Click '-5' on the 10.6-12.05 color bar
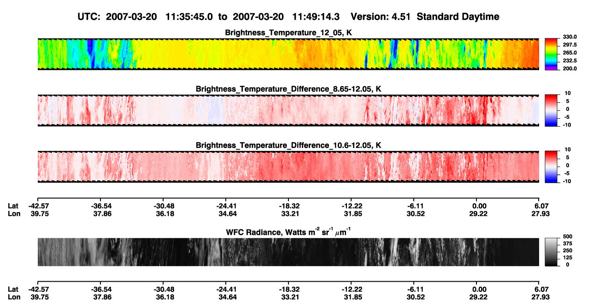This screenshot has height=307, width=599. (x=567, y=173)
